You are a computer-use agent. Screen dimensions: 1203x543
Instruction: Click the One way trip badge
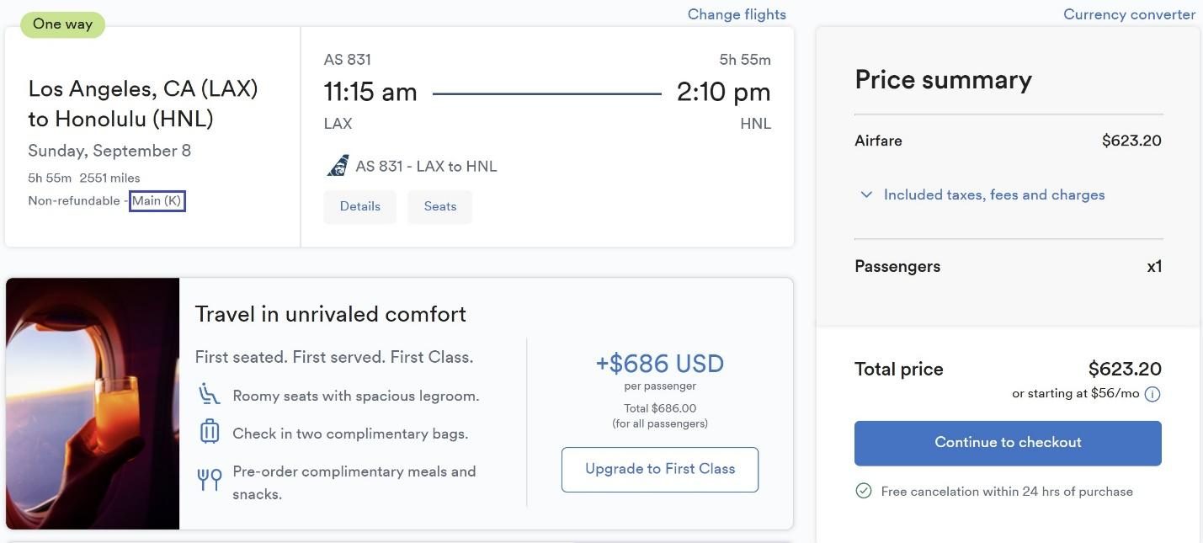62,24
